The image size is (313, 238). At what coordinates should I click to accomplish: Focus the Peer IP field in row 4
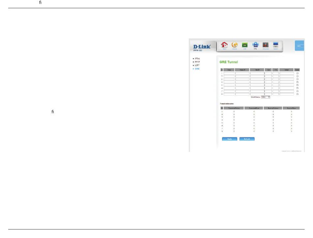click(x=257, y=82)
